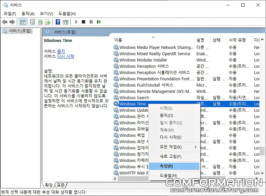Select Windows PushToInstall 서비스 row
Image resolution: width=266 pixels, height=196 pixels.
186,85
